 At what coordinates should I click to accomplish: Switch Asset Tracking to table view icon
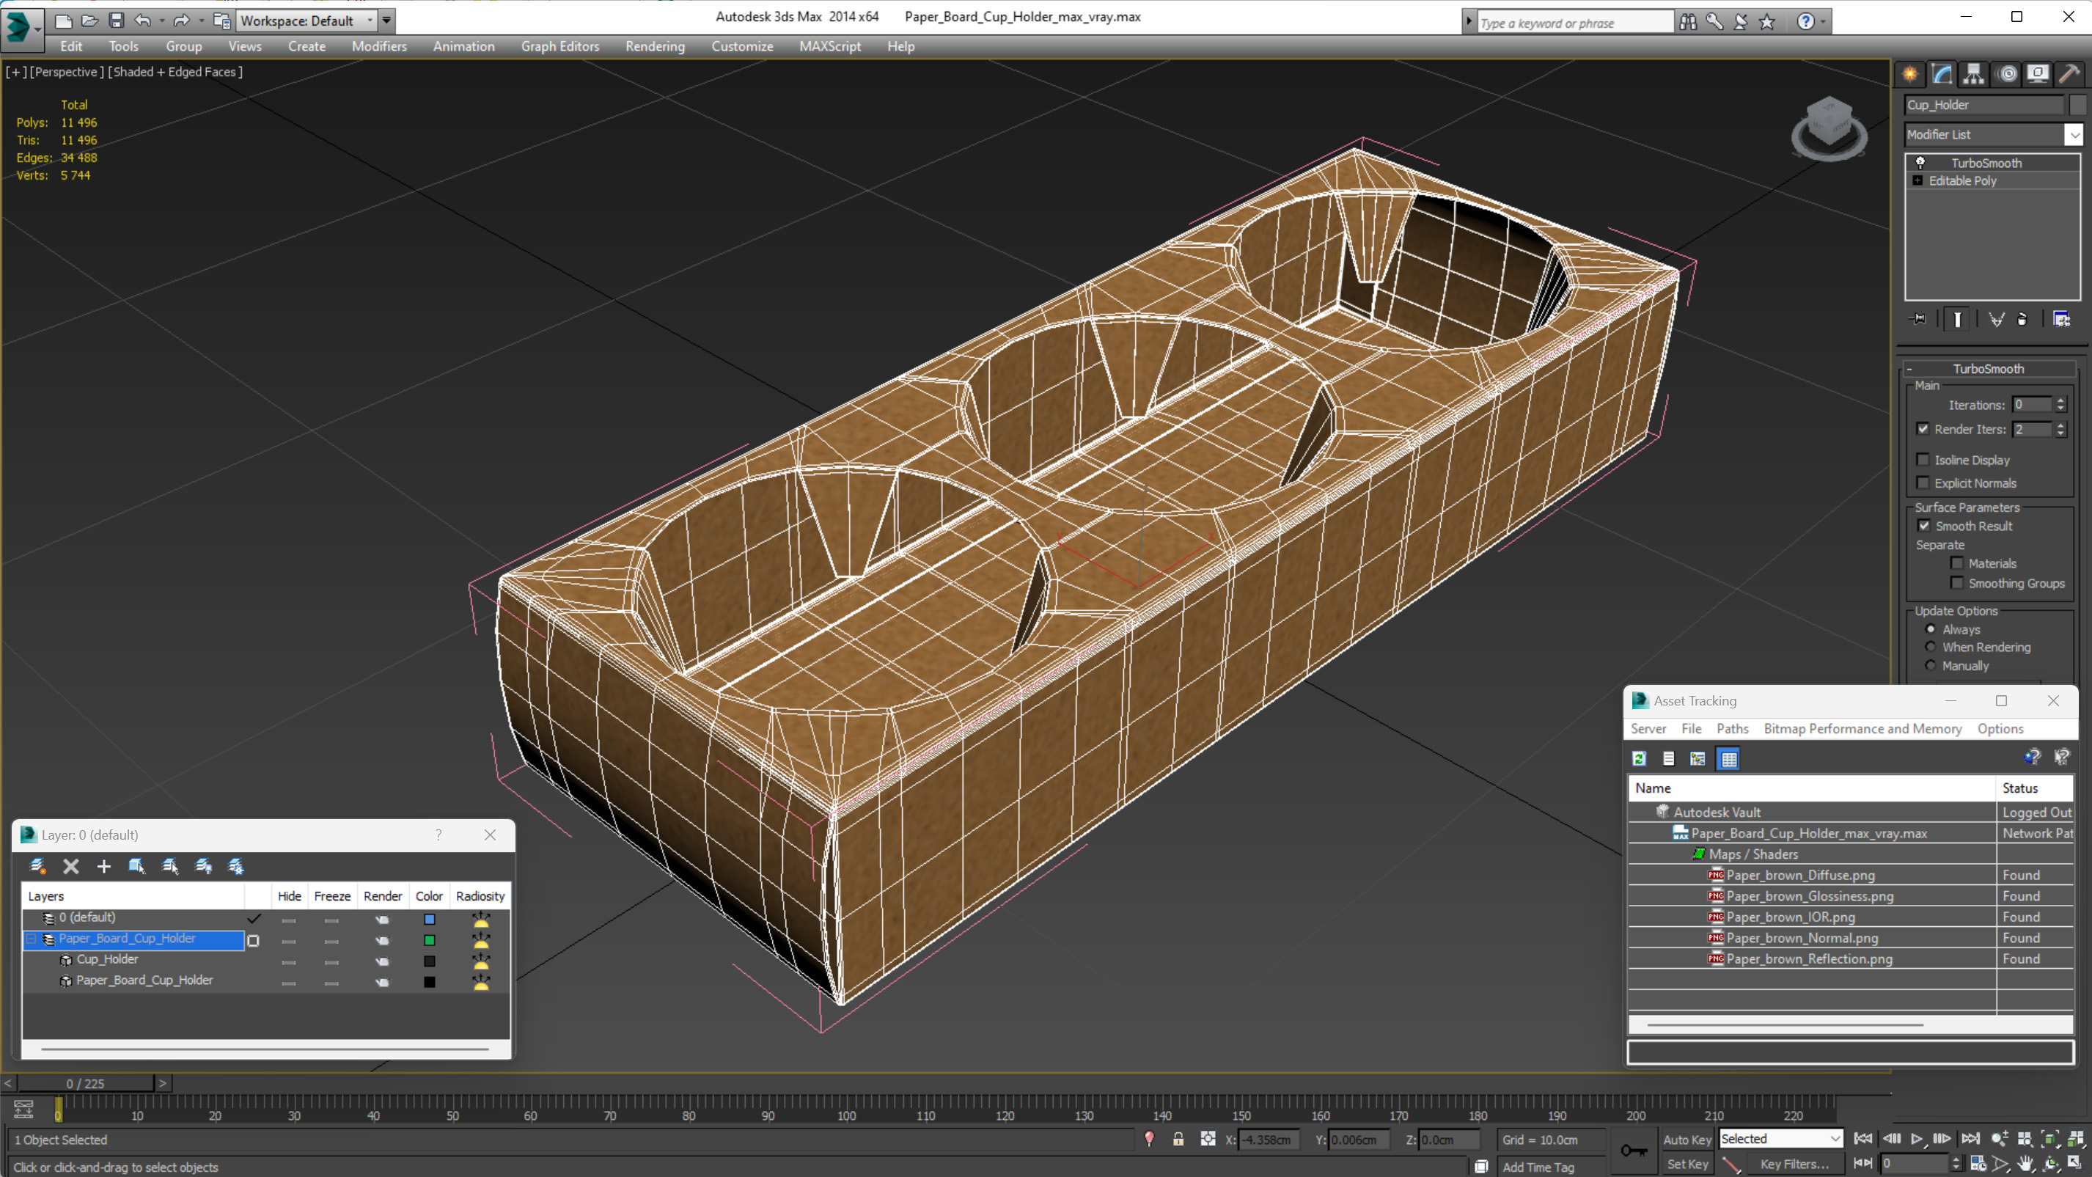coord(1728,759)
